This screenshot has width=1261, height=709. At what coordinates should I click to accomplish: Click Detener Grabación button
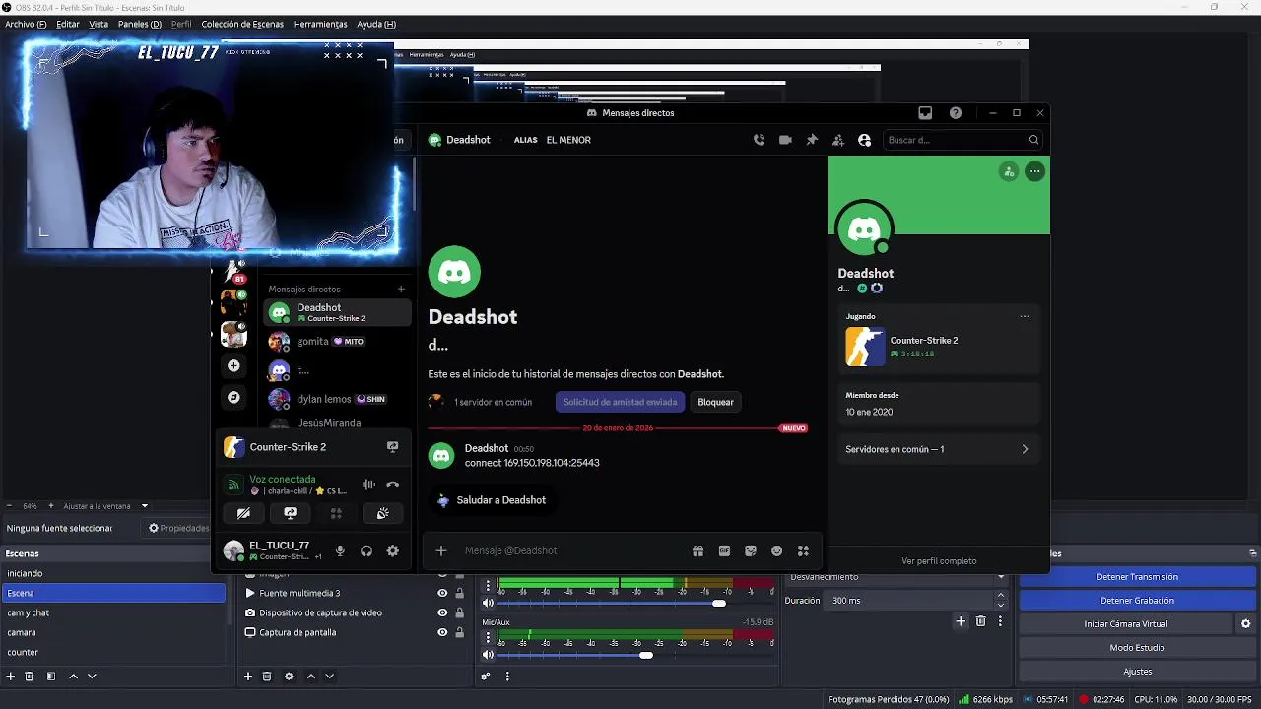pos(1137,601)
